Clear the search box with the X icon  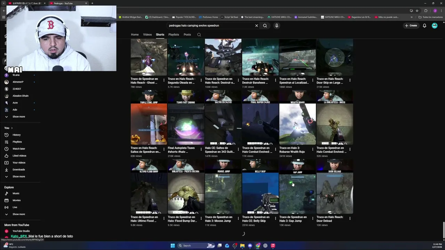[257, 25]
